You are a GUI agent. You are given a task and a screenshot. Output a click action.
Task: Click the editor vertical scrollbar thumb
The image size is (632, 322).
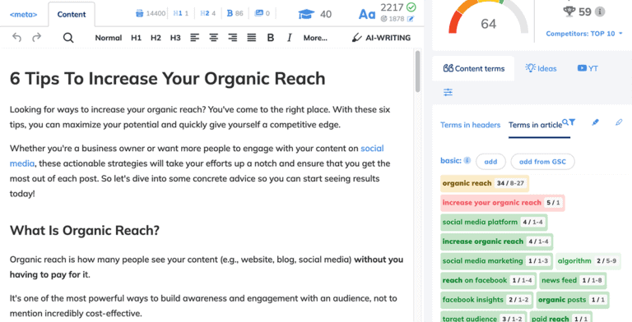click(x=417, y=71)
